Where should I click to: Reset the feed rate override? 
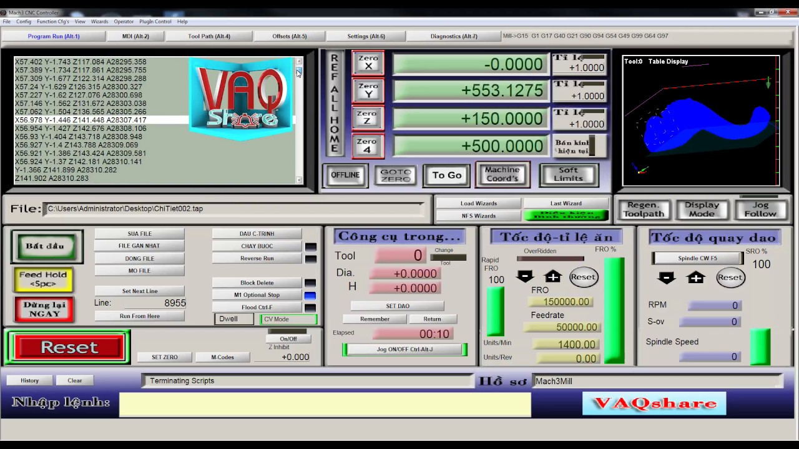[583, 277]
